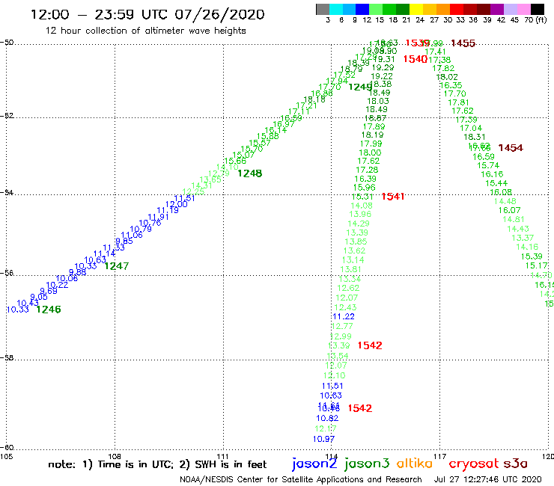Click the chart title date 07/26/2020
Viewport: 554px width, 486px height.
click(x=219, y=14)
